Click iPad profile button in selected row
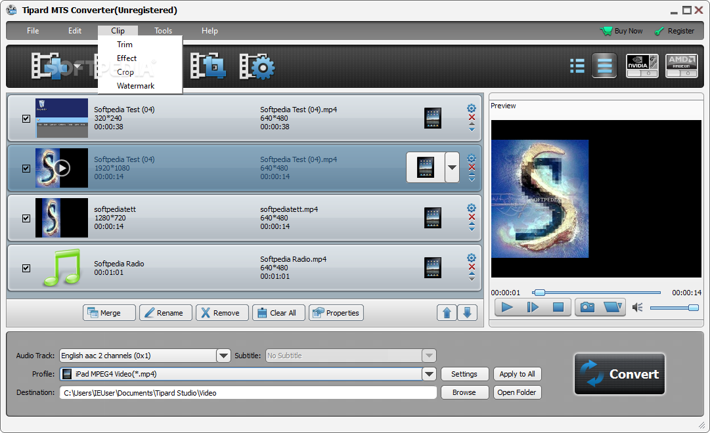Screen dimensions: 710x433 point(426,167)
